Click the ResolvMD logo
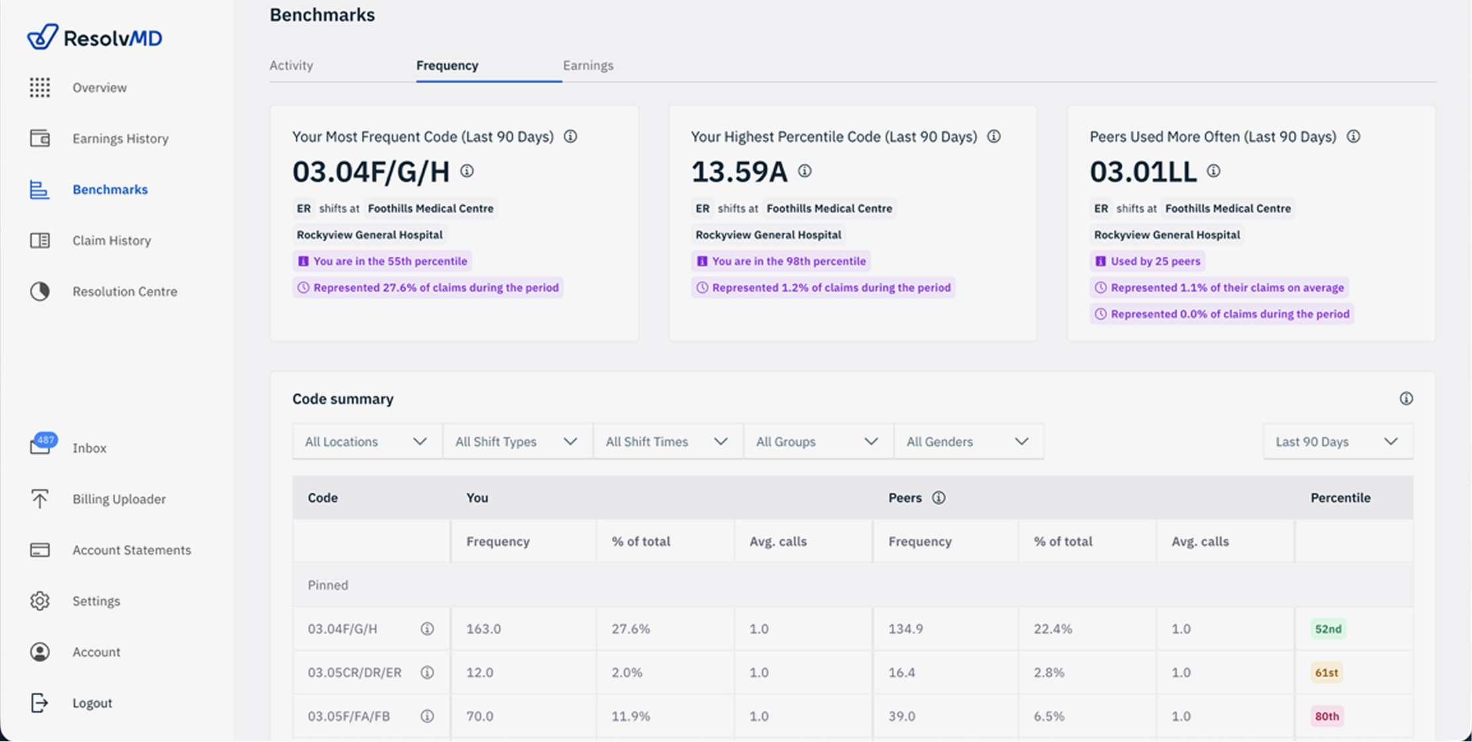This screenshot has width=1472, height=742. 95,38
